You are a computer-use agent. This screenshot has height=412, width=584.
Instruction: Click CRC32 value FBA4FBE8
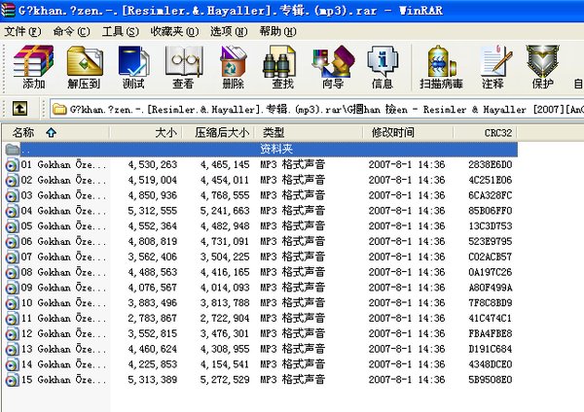pyautogui.click(x=491, y=334)
